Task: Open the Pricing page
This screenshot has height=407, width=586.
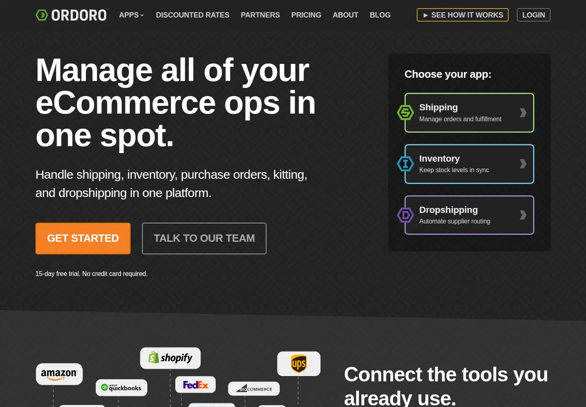Action: tap(306, 15)
